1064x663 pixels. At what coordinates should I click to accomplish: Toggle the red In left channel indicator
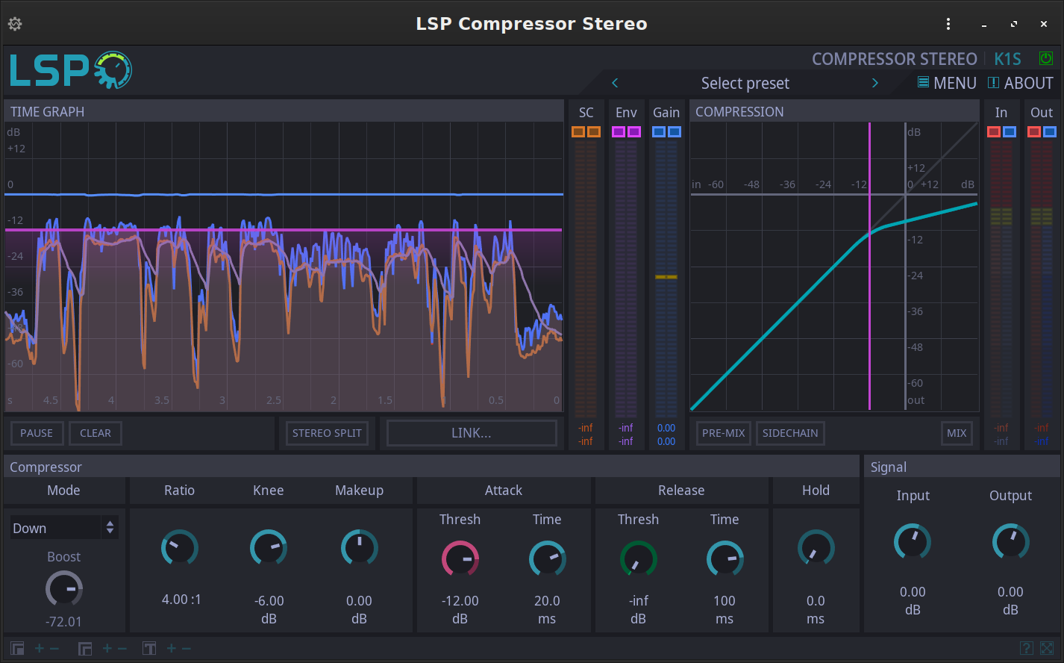993,132
